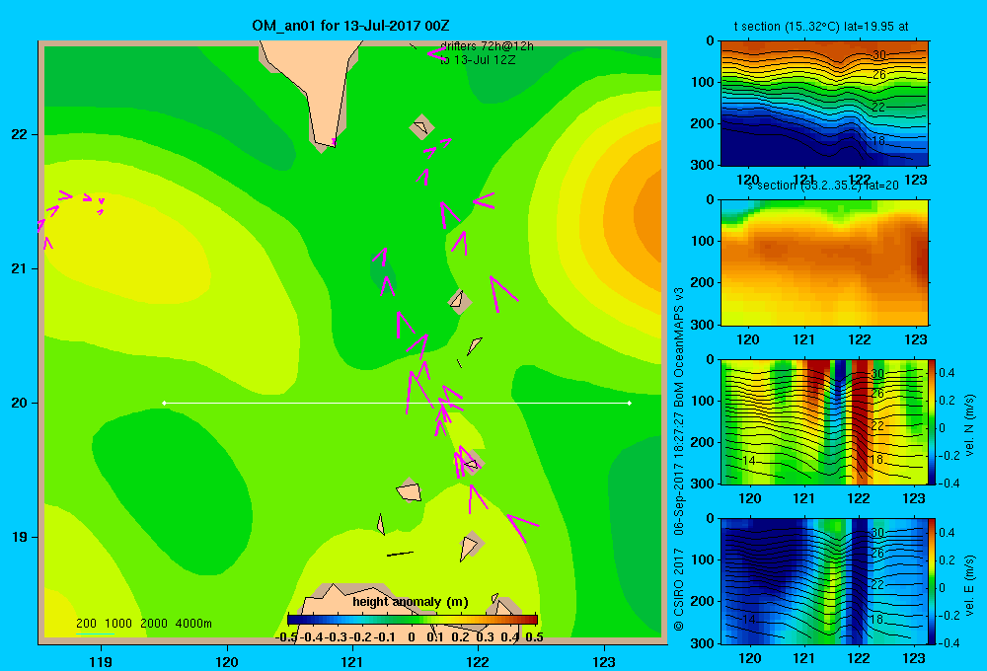Image resolution: width=987 pixels, height=671 pixels.
Task: Click the height anomaly color bar
Action: (413, 620)
